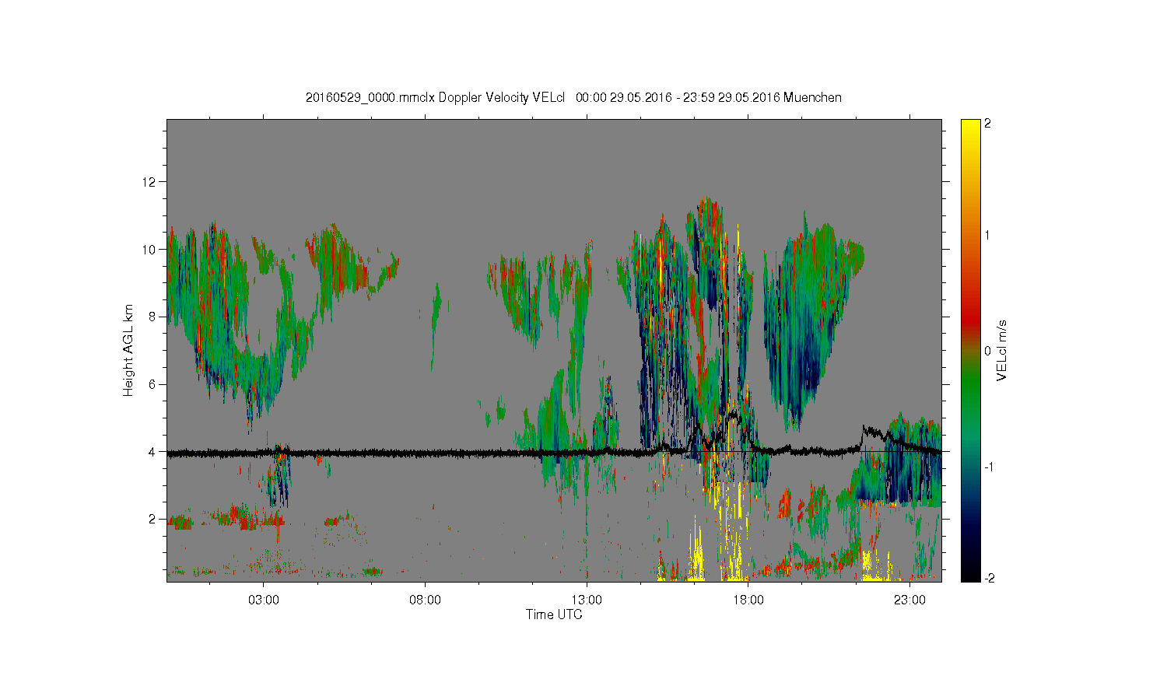Click the yellow velocity streaks near the ground at 17:00
The width and height of the screenshot is (1167, 700).
[733, 537]
